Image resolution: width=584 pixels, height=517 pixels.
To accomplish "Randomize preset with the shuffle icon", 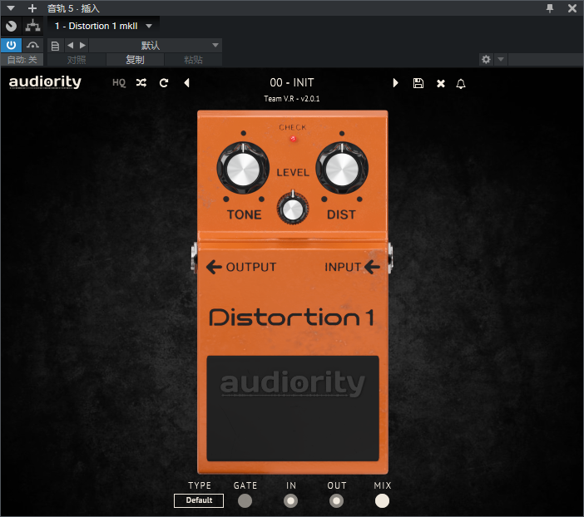I will [x=141, y=82].
